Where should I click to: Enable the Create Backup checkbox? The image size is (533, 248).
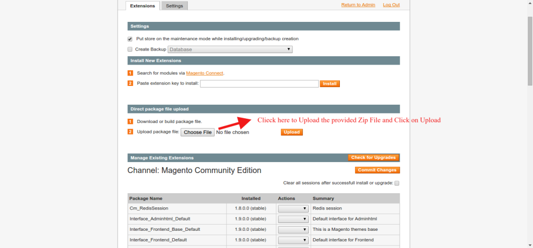coord(130,49)
